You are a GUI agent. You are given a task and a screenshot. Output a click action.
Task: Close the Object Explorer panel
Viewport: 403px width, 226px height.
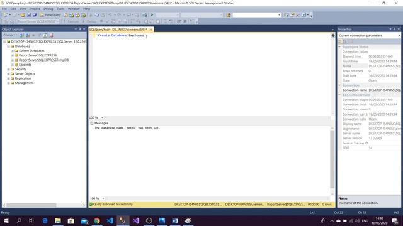click(x=84, y=29)
